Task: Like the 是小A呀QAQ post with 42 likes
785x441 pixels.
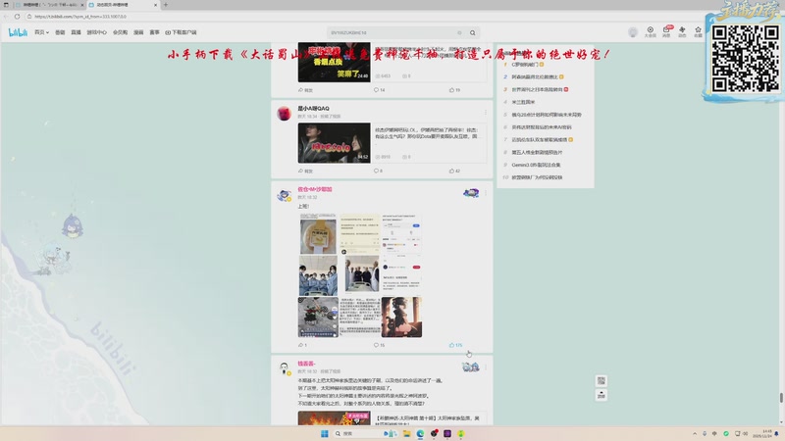Action: pyautogui.click(x=454, y=171)
